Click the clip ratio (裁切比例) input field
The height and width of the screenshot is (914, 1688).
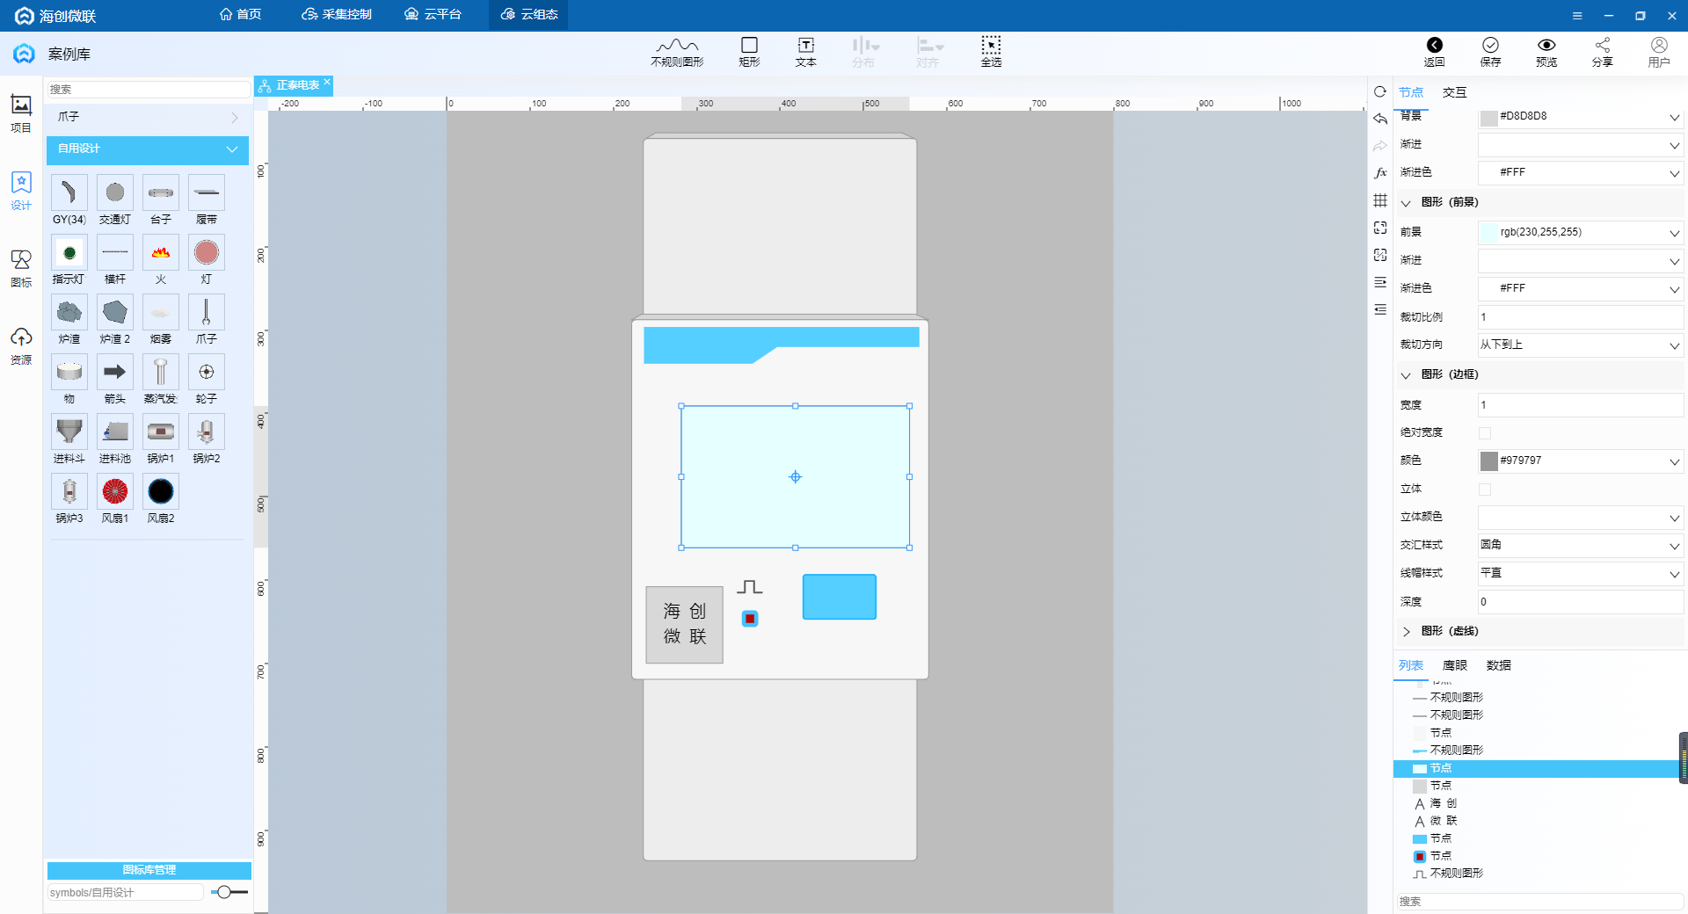pyautogui.click(x=1581, y=317)
